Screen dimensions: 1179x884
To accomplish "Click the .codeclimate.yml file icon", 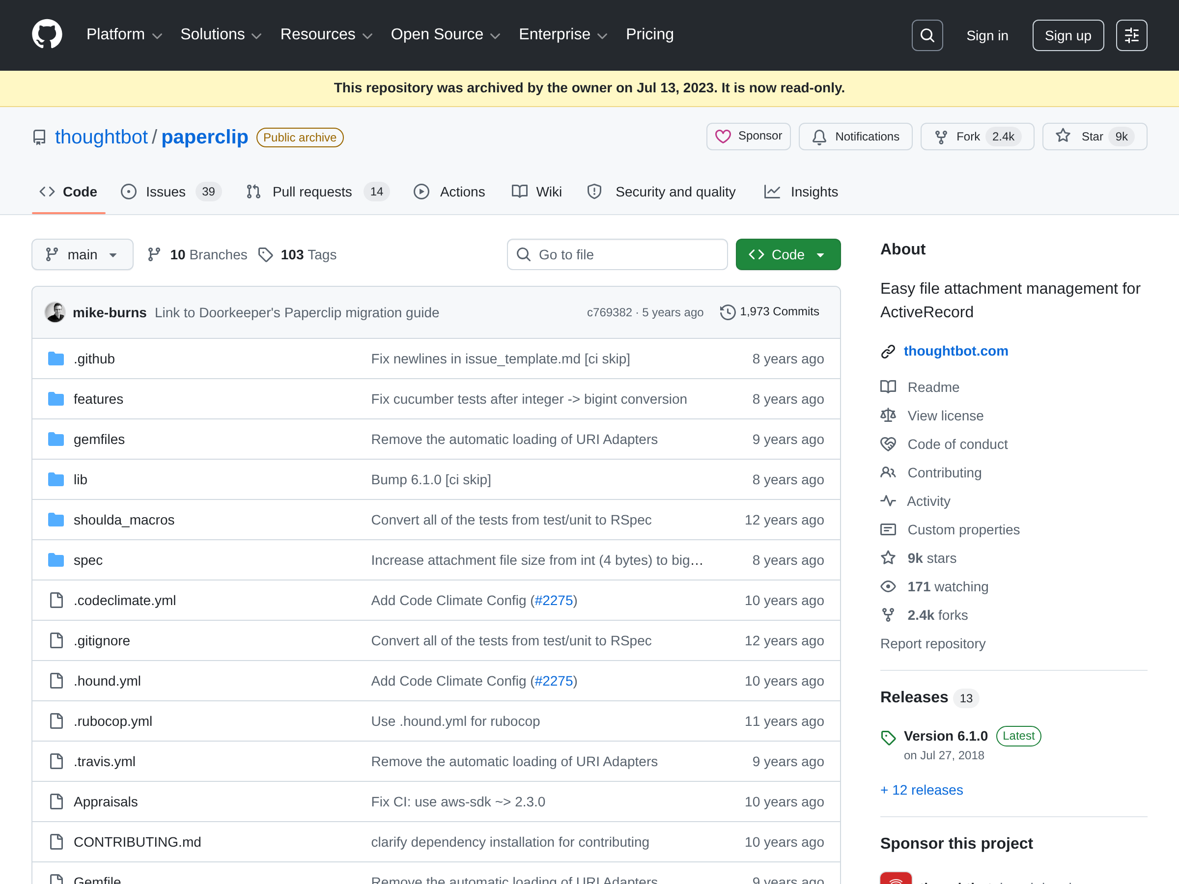I will point(56,600).
